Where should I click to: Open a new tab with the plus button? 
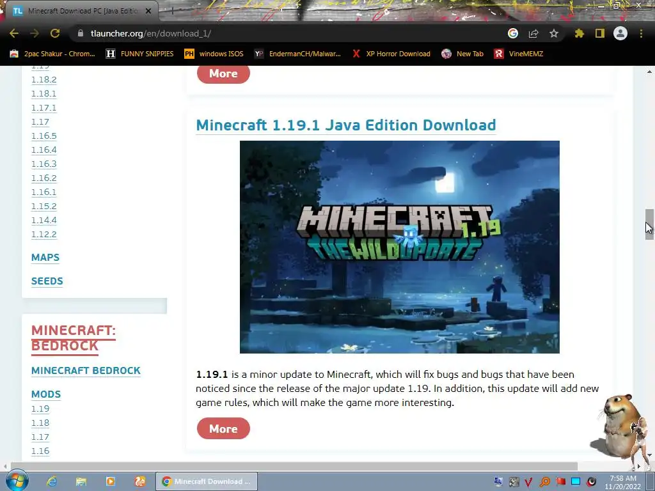pyautogui.click(x=172, y=12)
